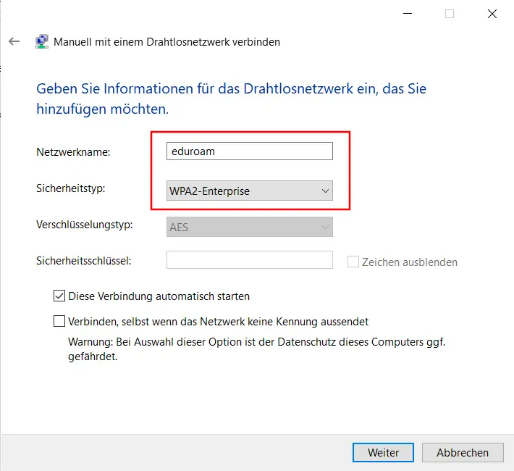
Task: Open the Sicherheitstyp WPA2-Enterprise dropdown
Action: 249,191
